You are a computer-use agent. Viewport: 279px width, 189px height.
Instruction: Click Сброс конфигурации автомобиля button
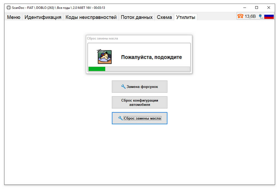pos(139,102)
